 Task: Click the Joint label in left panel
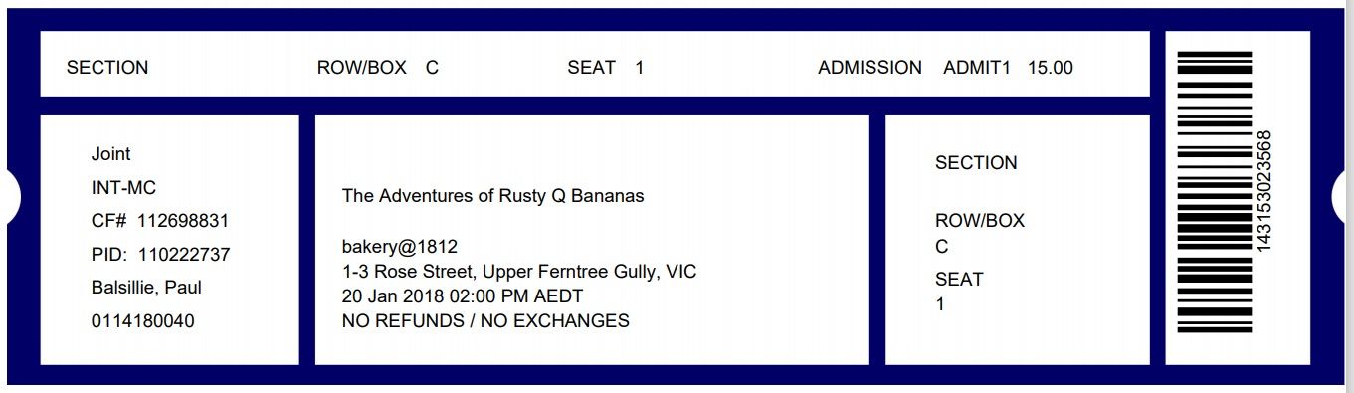(x=110, y=154)
